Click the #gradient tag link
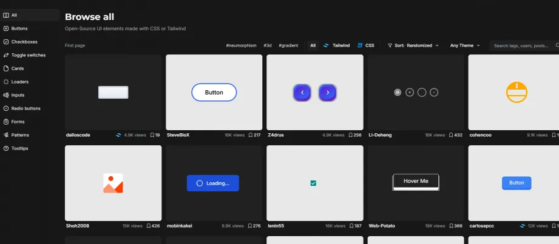This screenshot has width=559, height=244. [288, 45]
